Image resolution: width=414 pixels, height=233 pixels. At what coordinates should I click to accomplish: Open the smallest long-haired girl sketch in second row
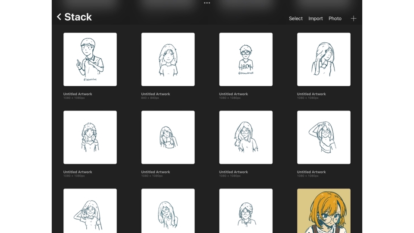click(168, 137)
